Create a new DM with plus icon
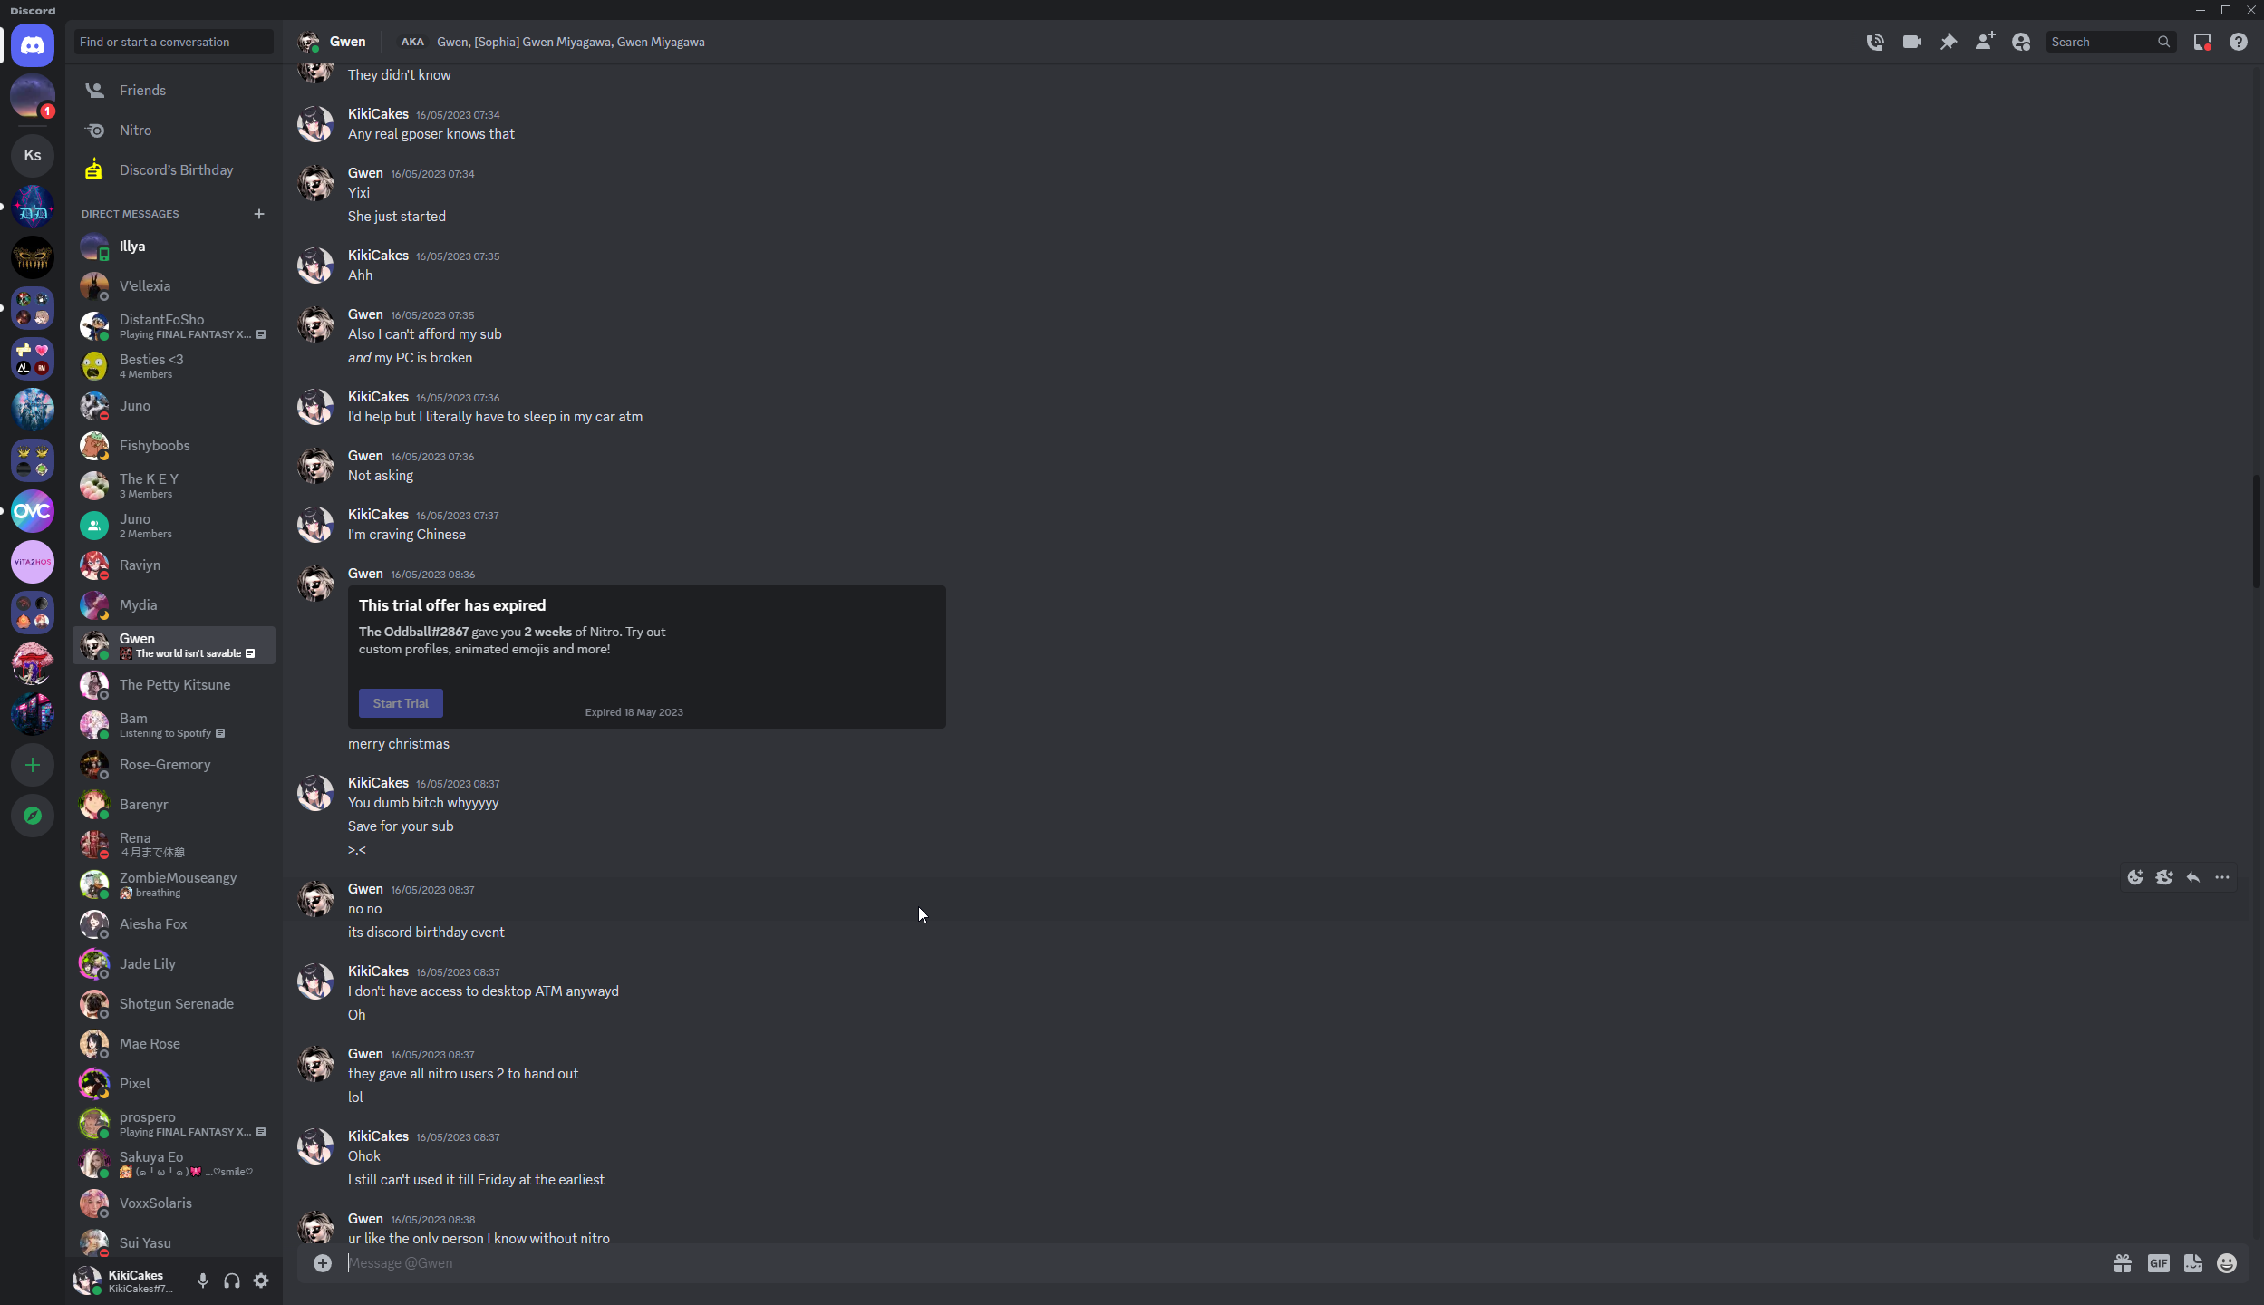 259,214
